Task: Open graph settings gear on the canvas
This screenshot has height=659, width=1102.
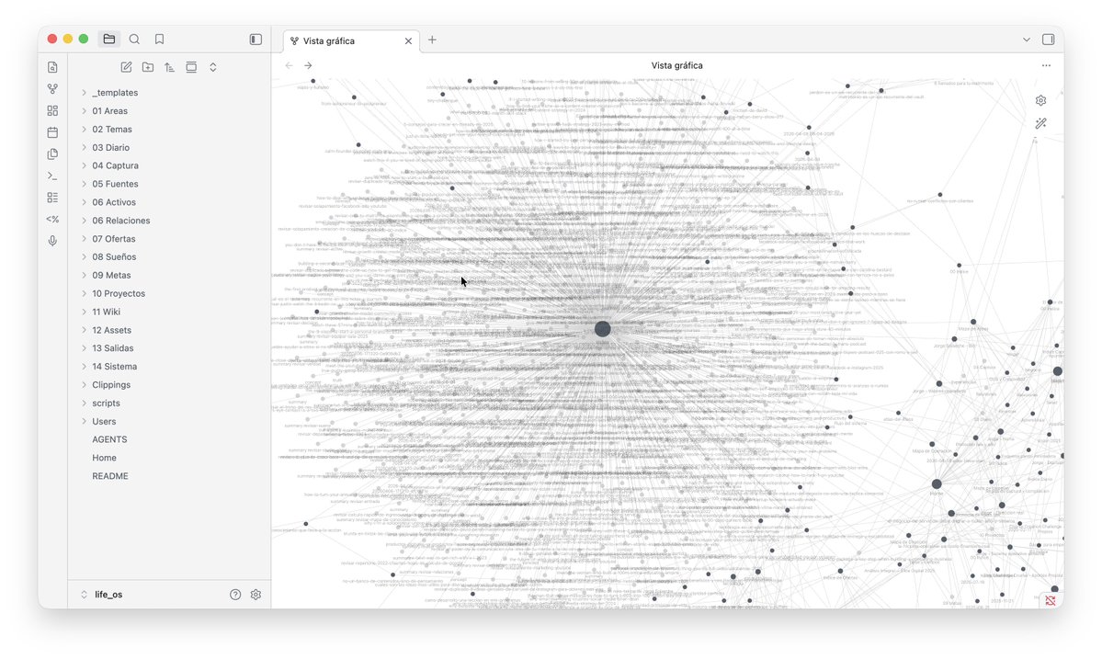Action: [1040, 100]
